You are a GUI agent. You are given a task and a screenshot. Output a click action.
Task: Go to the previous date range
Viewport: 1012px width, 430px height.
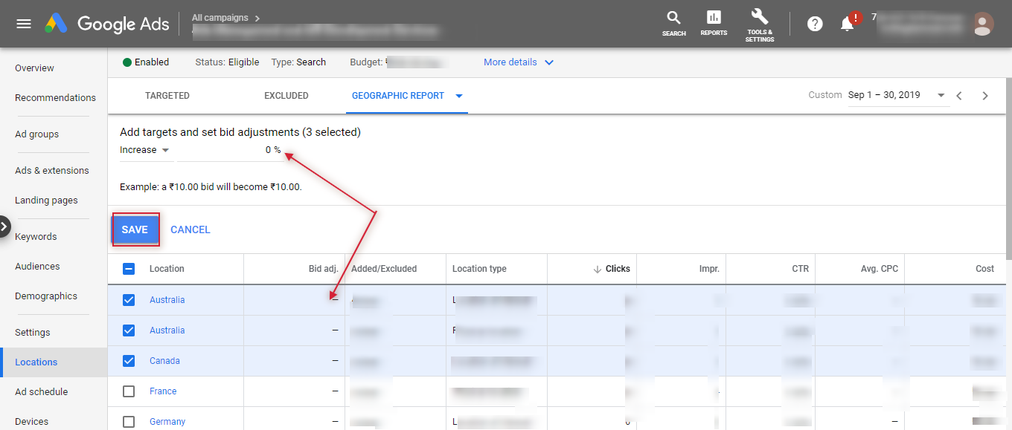coord(959,96)
